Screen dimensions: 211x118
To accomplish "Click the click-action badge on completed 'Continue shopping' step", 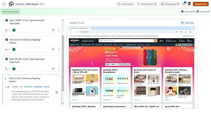I will coord(14,49).
